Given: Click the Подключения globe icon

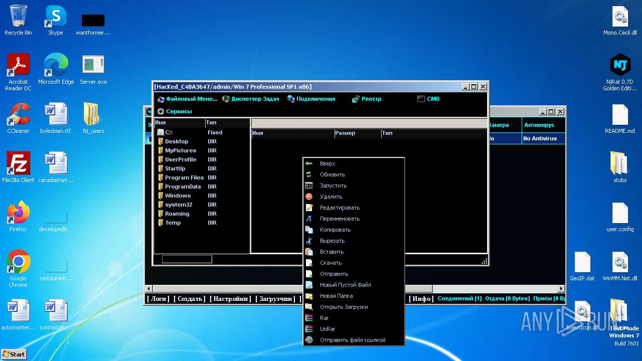Looking at the screenshot, I should pyautogui.click(x=291, y=99).
